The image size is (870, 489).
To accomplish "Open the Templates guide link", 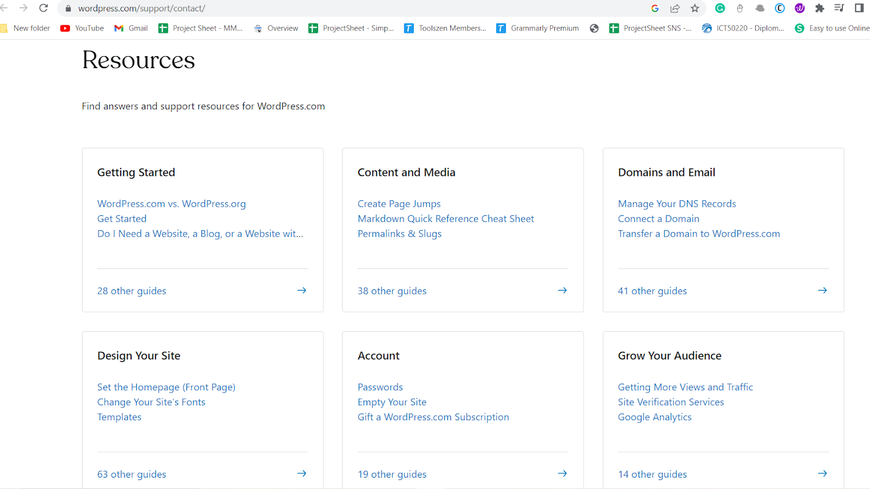I will pos(120,417).
